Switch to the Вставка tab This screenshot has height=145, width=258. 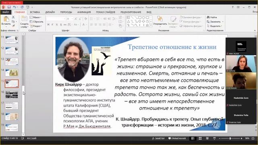click(x=35, y=12)
